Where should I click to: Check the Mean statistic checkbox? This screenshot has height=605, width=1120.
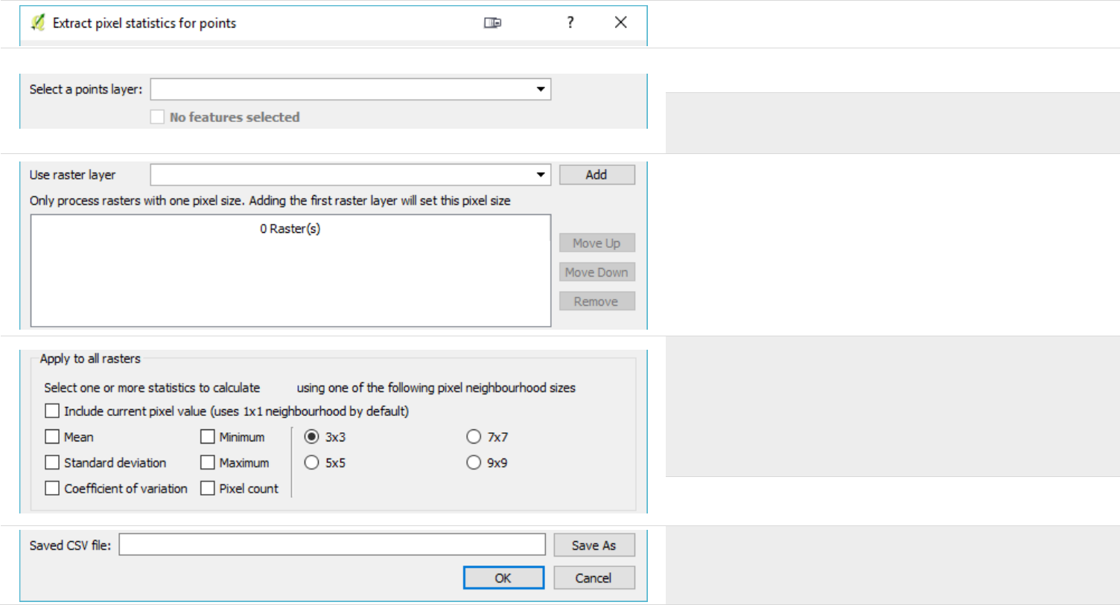[53, 437]
